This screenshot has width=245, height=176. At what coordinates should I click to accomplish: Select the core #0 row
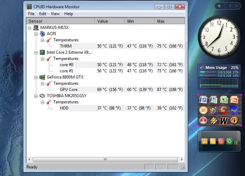pyautogui.click(x=122, y=65)
